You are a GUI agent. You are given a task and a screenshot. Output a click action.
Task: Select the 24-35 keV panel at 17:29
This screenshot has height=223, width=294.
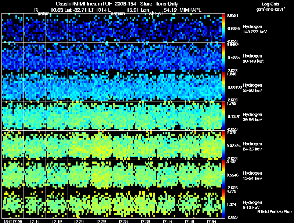pyautogui.click(x=101, y=145)
